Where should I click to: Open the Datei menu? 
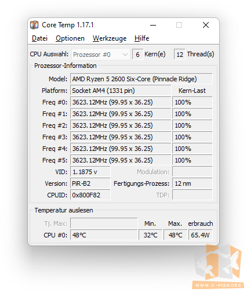point(39,38)
